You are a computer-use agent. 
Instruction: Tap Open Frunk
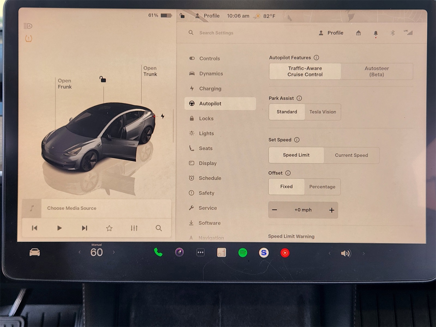[65, 84]
